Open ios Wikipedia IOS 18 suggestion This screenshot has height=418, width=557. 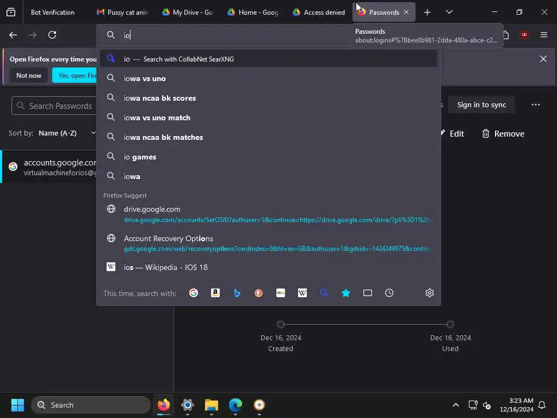tap(269, 267)
